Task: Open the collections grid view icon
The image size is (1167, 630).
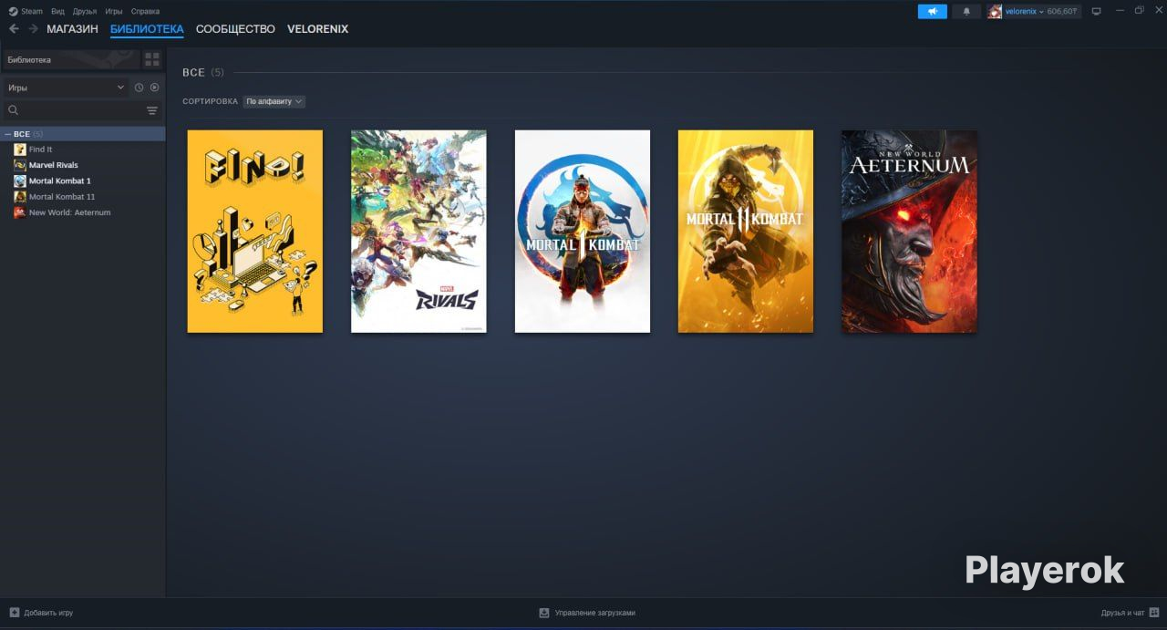Action: coord(152,59)
